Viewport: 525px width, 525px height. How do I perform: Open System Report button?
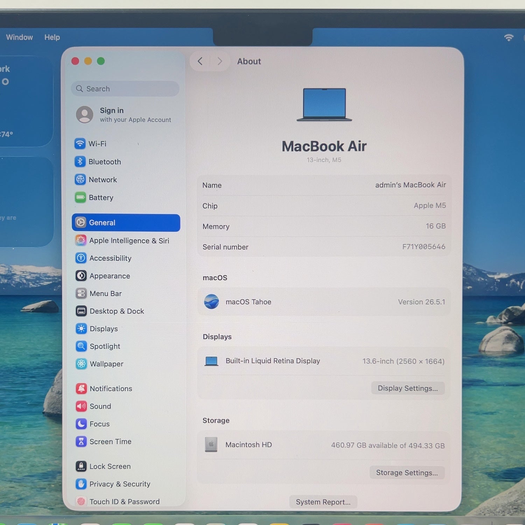click(x=323, y=502)
